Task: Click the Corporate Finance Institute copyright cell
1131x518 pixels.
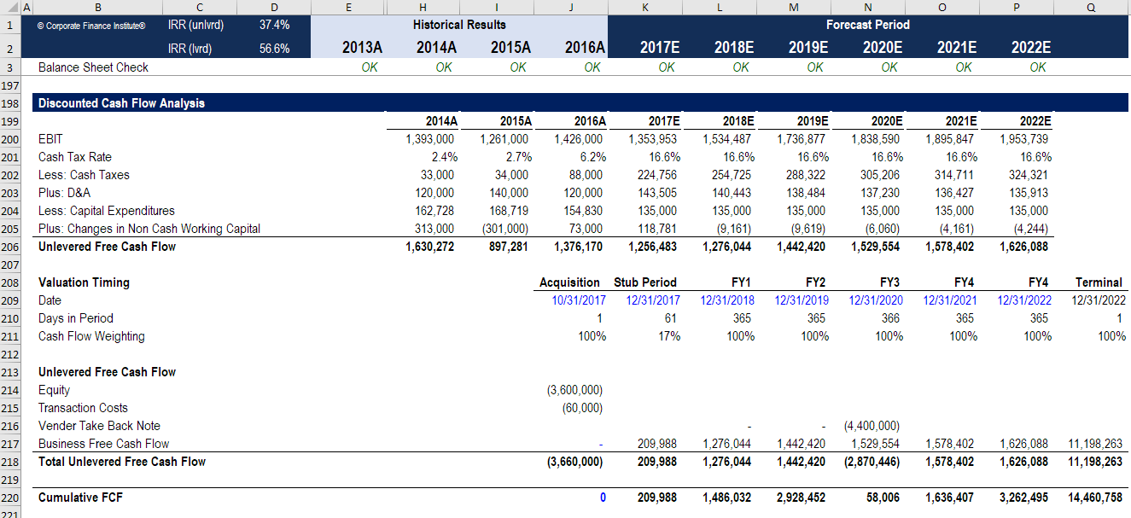Action: coord(91,26)
